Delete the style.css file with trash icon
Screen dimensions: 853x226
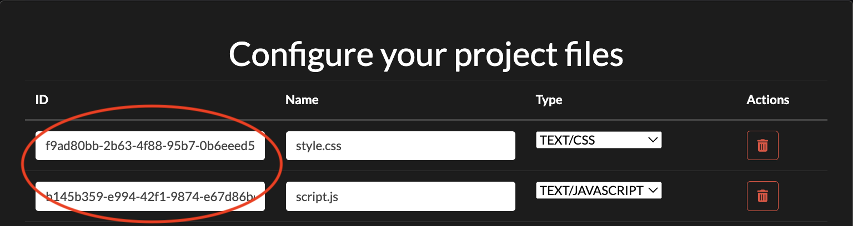[x=762, y=146]
